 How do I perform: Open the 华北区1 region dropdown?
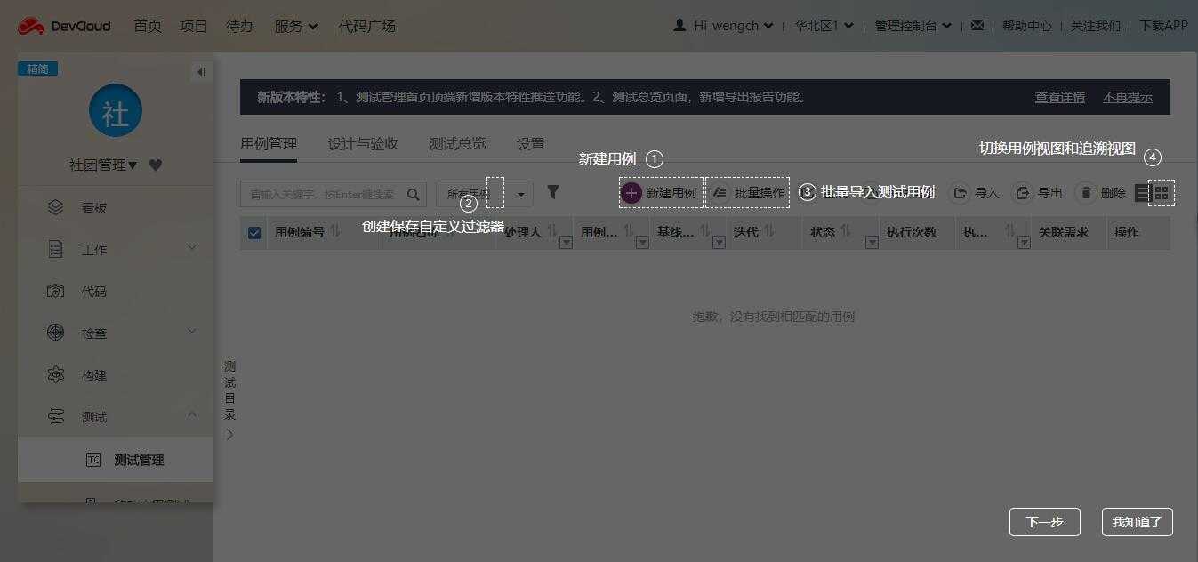pos(824,26)
